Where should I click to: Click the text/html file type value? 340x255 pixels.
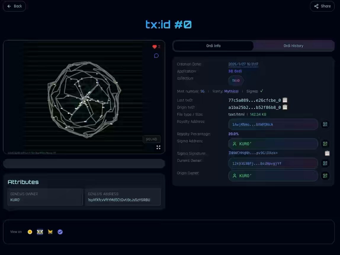pos(236,114)
